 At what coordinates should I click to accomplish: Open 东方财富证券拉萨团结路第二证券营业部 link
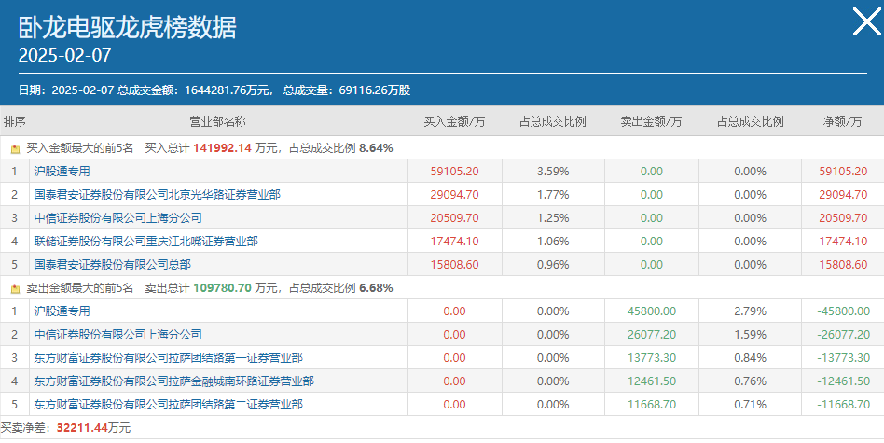pos(168,404)
